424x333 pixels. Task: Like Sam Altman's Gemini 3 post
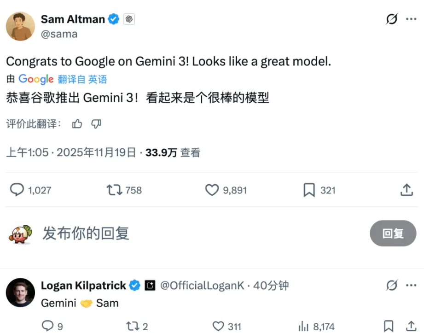point(212,190)
